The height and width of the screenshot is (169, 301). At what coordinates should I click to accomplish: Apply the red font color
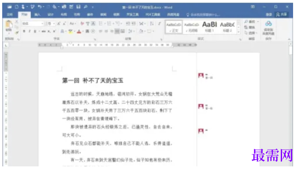click(79, 31)
